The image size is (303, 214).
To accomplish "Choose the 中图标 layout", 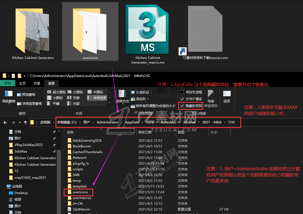I will tap(95, 92).
